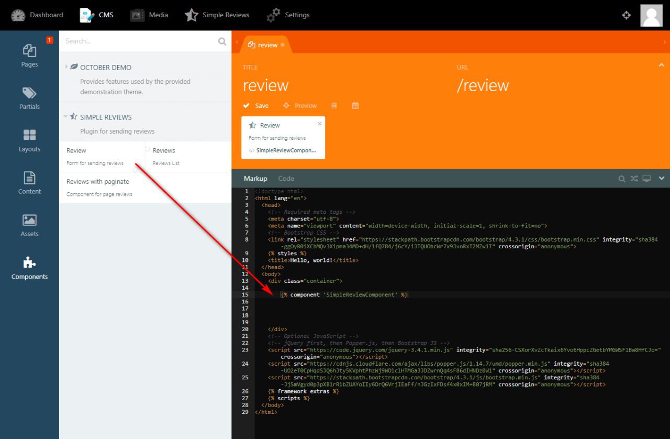
Task: Expand the editor options down chevron
Action: point(662,179)
